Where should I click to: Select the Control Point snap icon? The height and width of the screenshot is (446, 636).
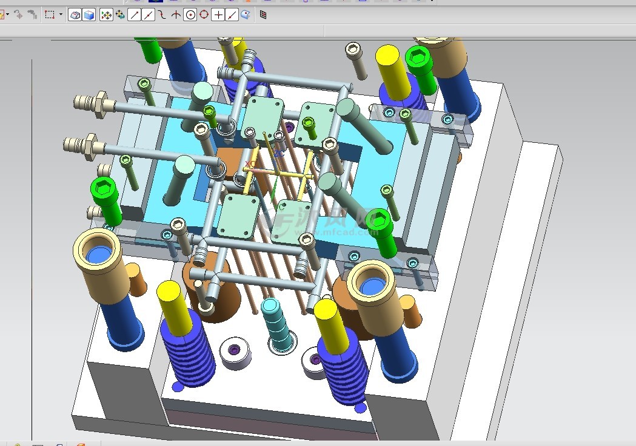(162, 15)
